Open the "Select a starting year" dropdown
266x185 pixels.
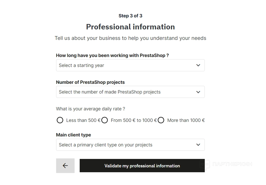coord(126,65)
